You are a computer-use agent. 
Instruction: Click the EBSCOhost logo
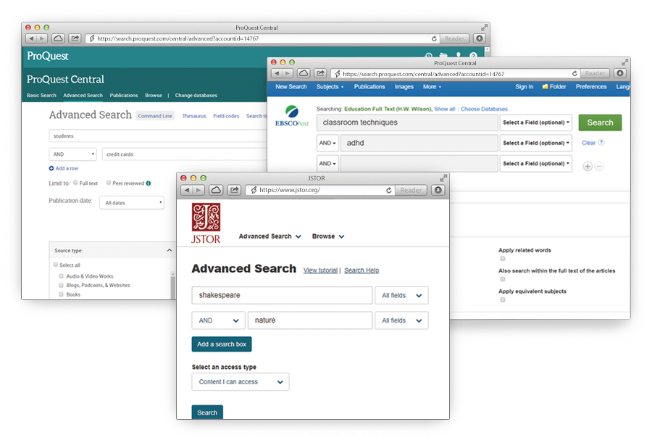(293, 115)
